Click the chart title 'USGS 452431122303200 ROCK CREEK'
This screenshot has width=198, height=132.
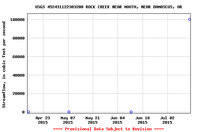coord(73,7)
